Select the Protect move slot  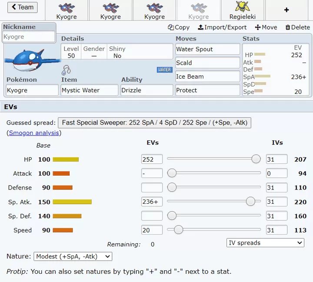tap(208, 90)
